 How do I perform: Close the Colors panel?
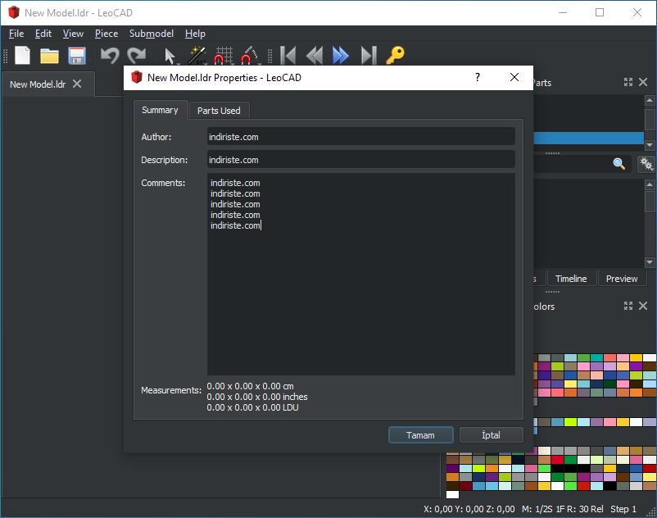[643, 306]
